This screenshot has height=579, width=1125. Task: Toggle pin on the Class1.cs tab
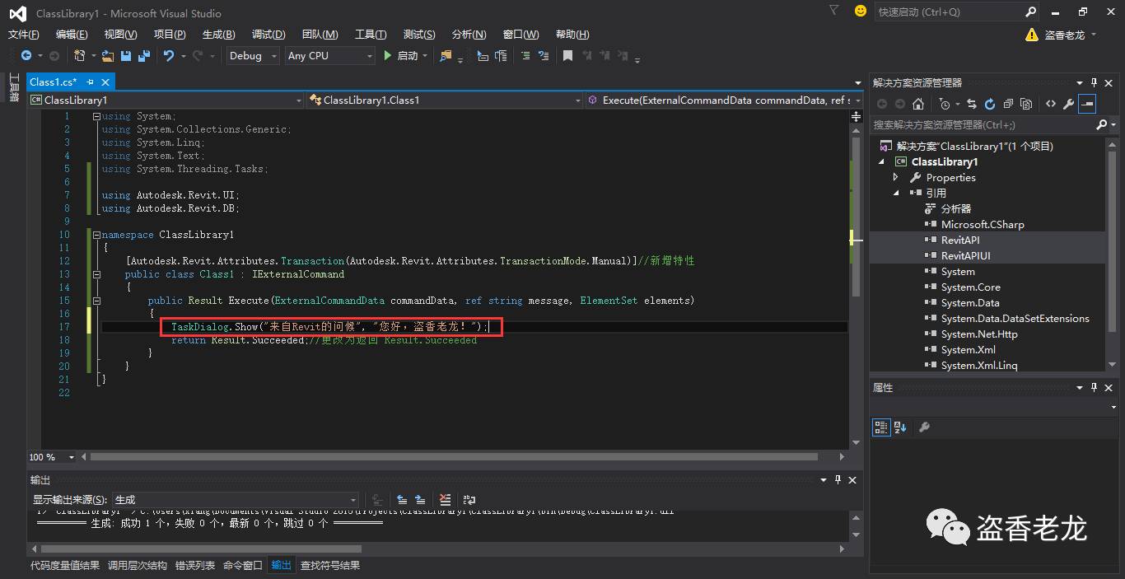[x=90, y=82]
